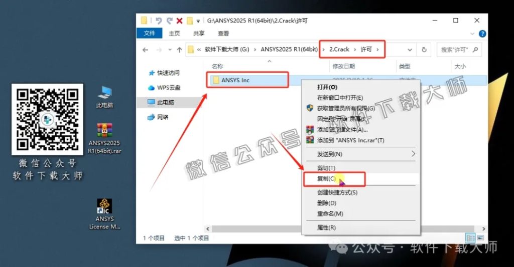Switch to the 查看 ribbon tab

point(223,34)
